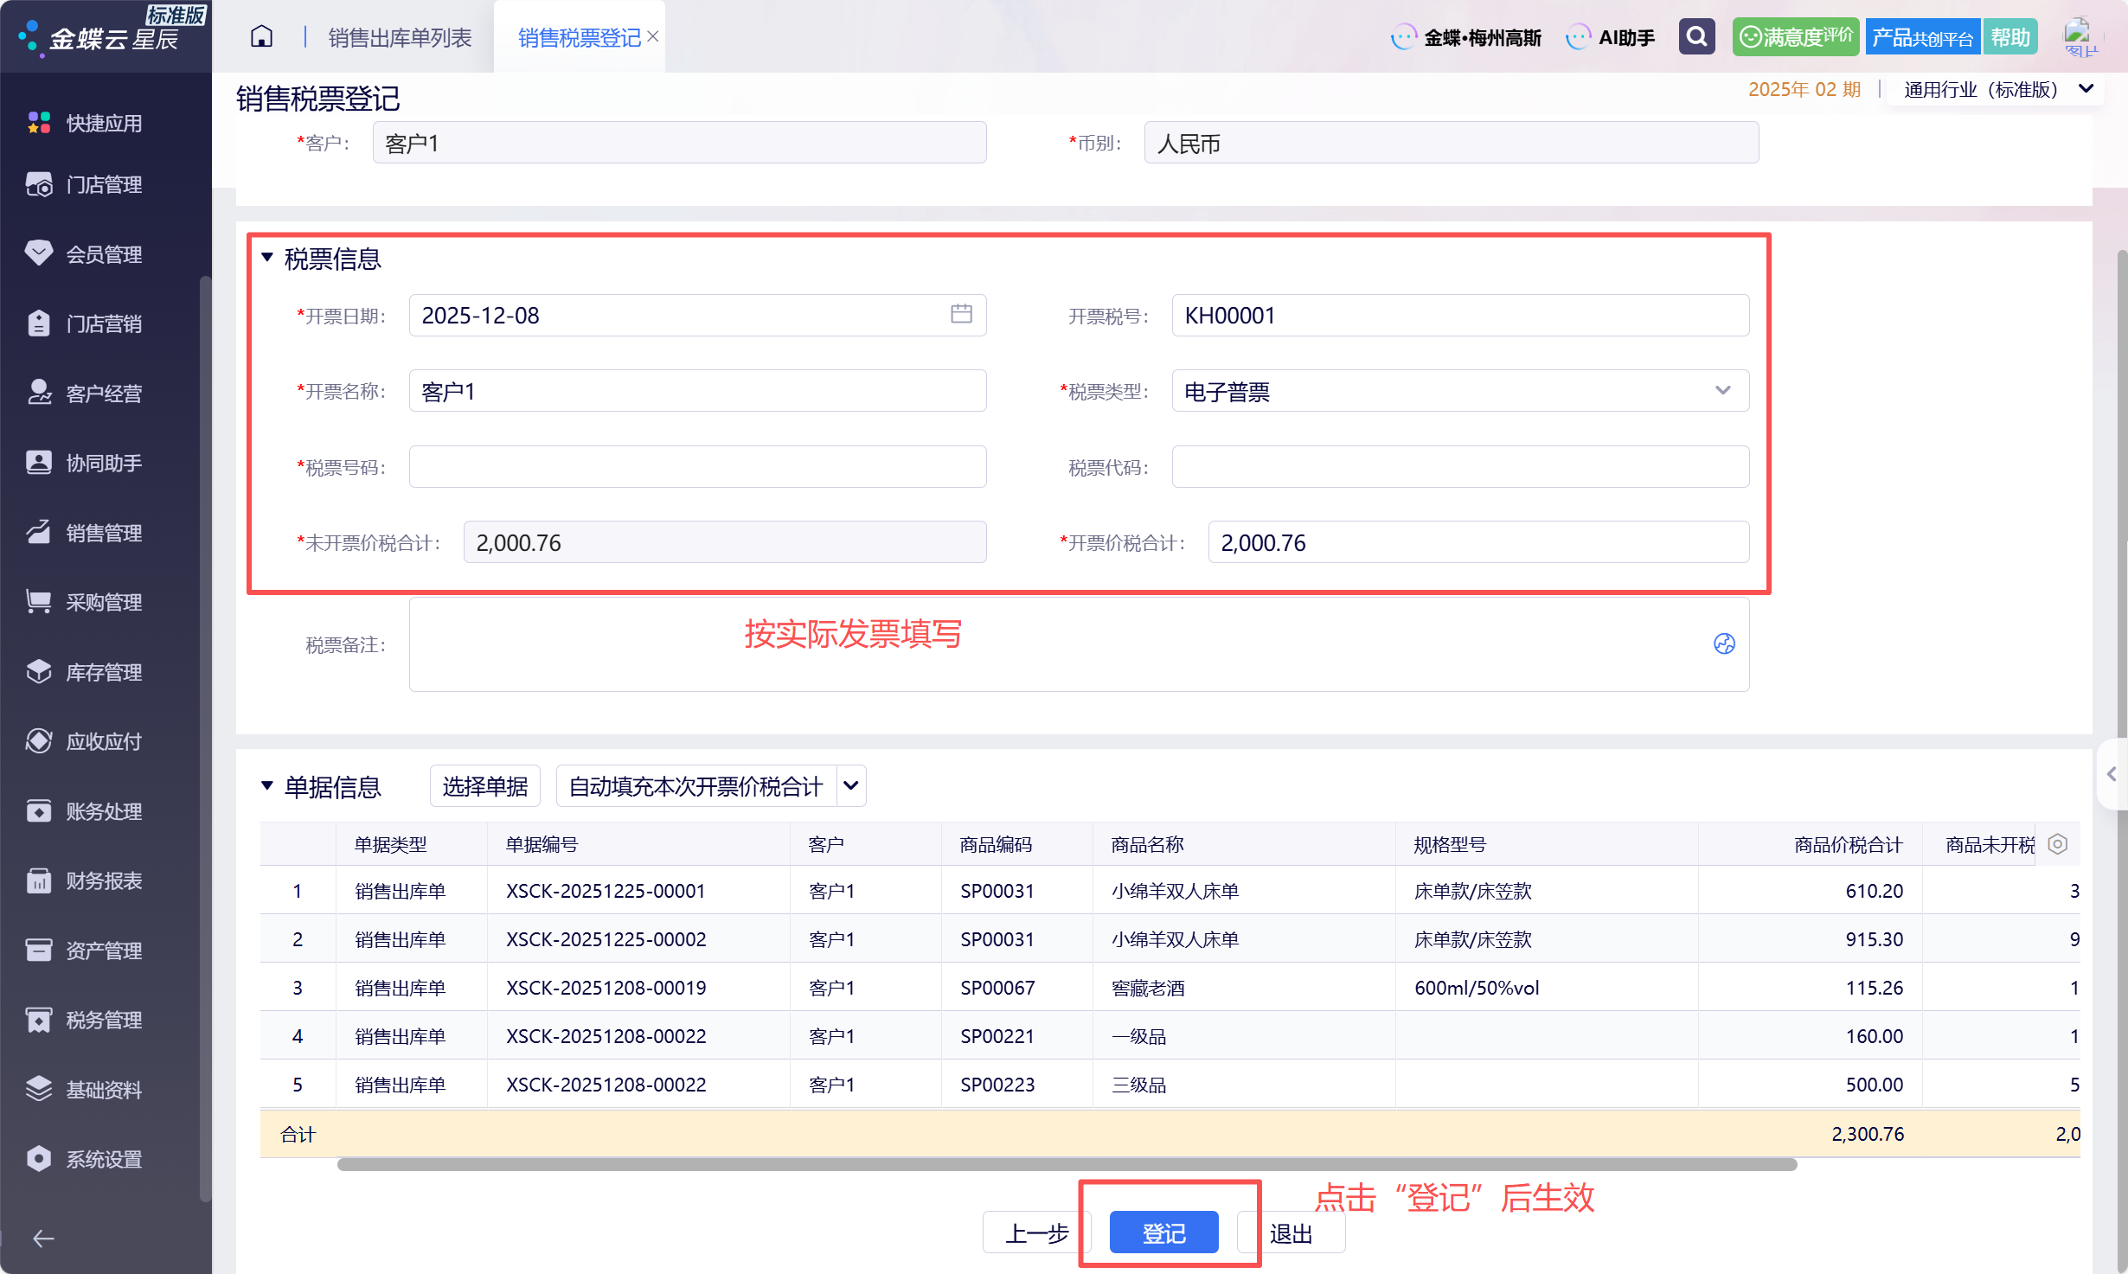Open 库存管理 in the sidebar
This screenshot has height=1274, width=2128.
click(104, 672)
